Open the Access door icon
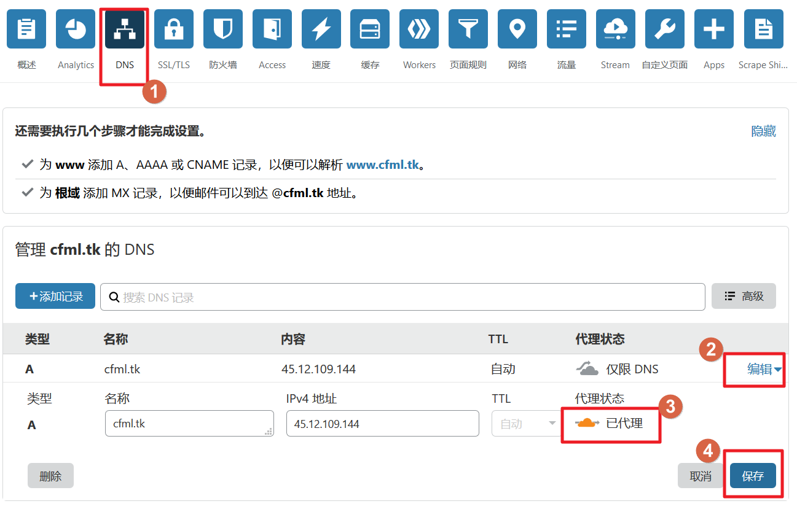 coord(272,29)
